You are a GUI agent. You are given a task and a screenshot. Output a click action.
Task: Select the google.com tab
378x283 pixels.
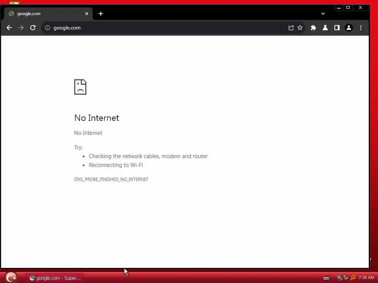(48, 14)
